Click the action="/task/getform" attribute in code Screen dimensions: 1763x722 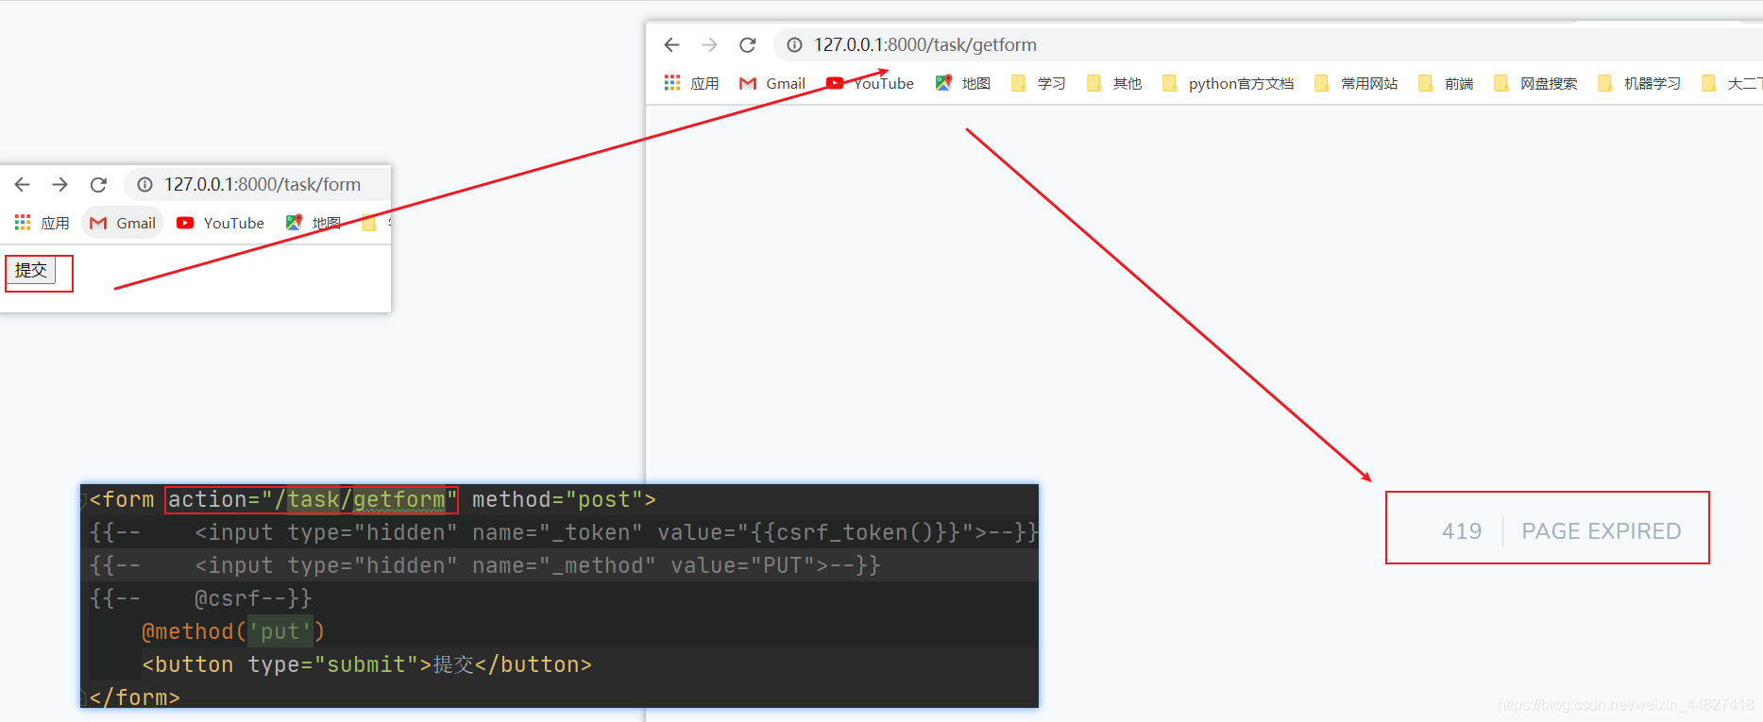(312, 499)
